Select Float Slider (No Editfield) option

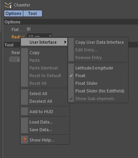[x=98, y=91]
